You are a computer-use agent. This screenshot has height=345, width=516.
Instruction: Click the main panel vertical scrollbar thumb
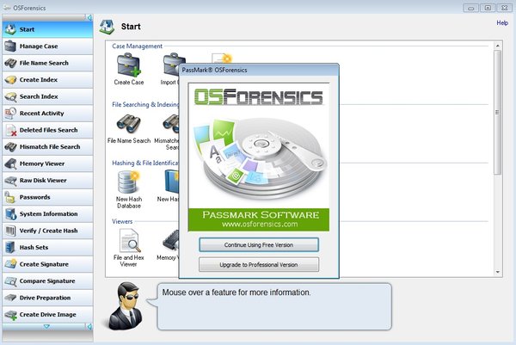coord(498,112)
